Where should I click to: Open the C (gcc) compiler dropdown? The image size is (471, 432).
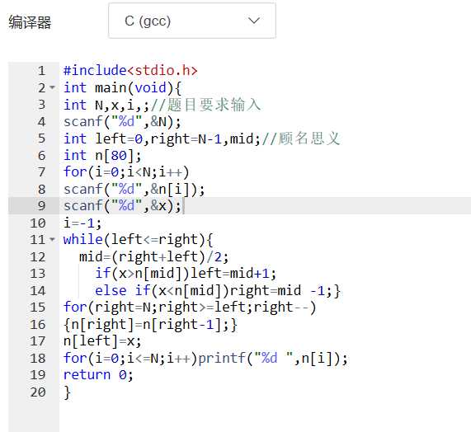(x=192, y=21)
